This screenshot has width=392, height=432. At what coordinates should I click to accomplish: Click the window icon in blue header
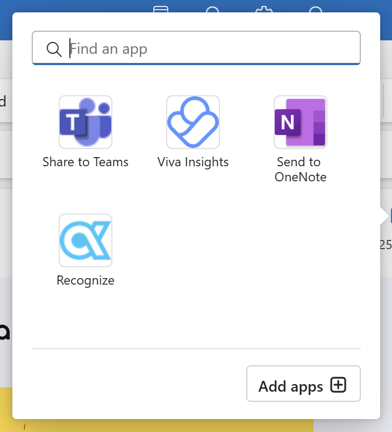click(161, 9)
